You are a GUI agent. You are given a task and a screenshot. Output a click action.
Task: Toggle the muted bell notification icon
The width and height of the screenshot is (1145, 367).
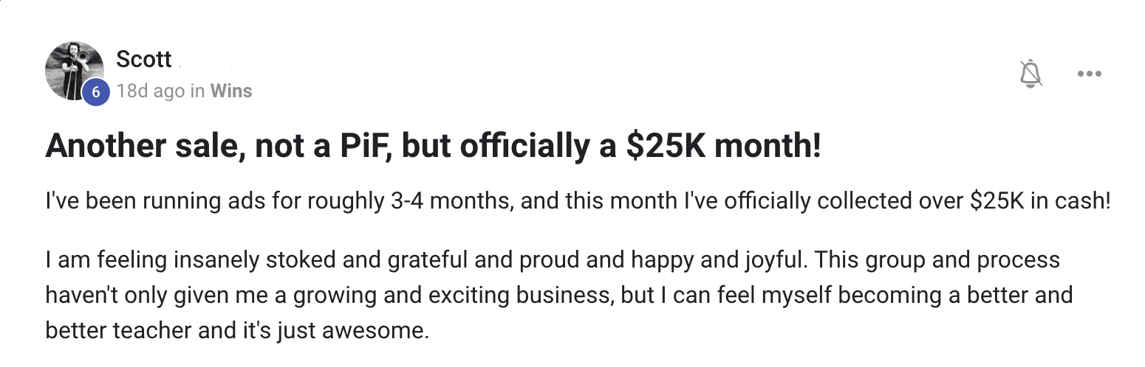1030,74
